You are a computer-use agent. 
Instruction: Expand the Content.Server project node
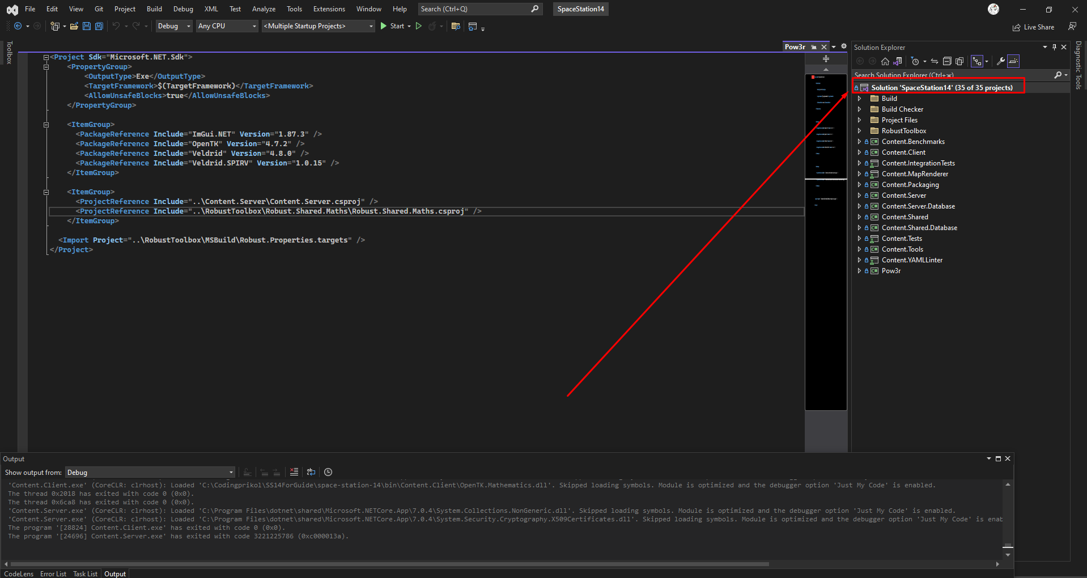[x=859, y=195]
